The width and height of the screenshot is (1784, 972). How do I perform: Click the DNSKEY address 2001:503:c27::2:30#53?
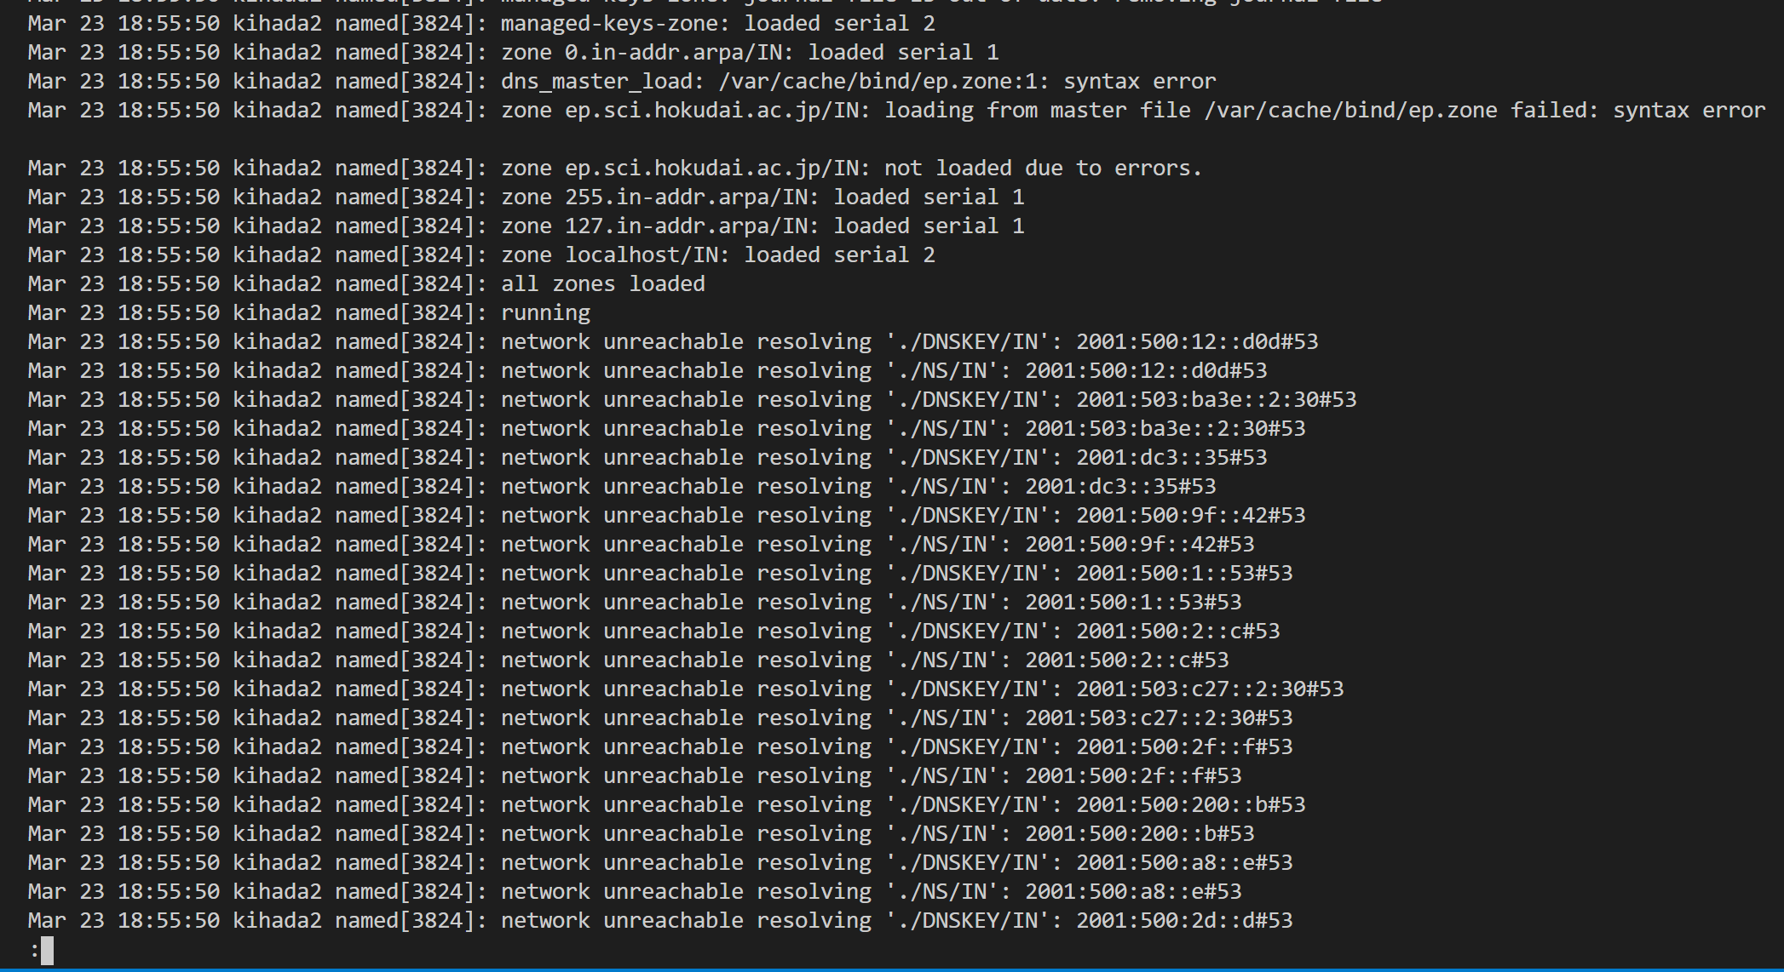pos(1210,689)
